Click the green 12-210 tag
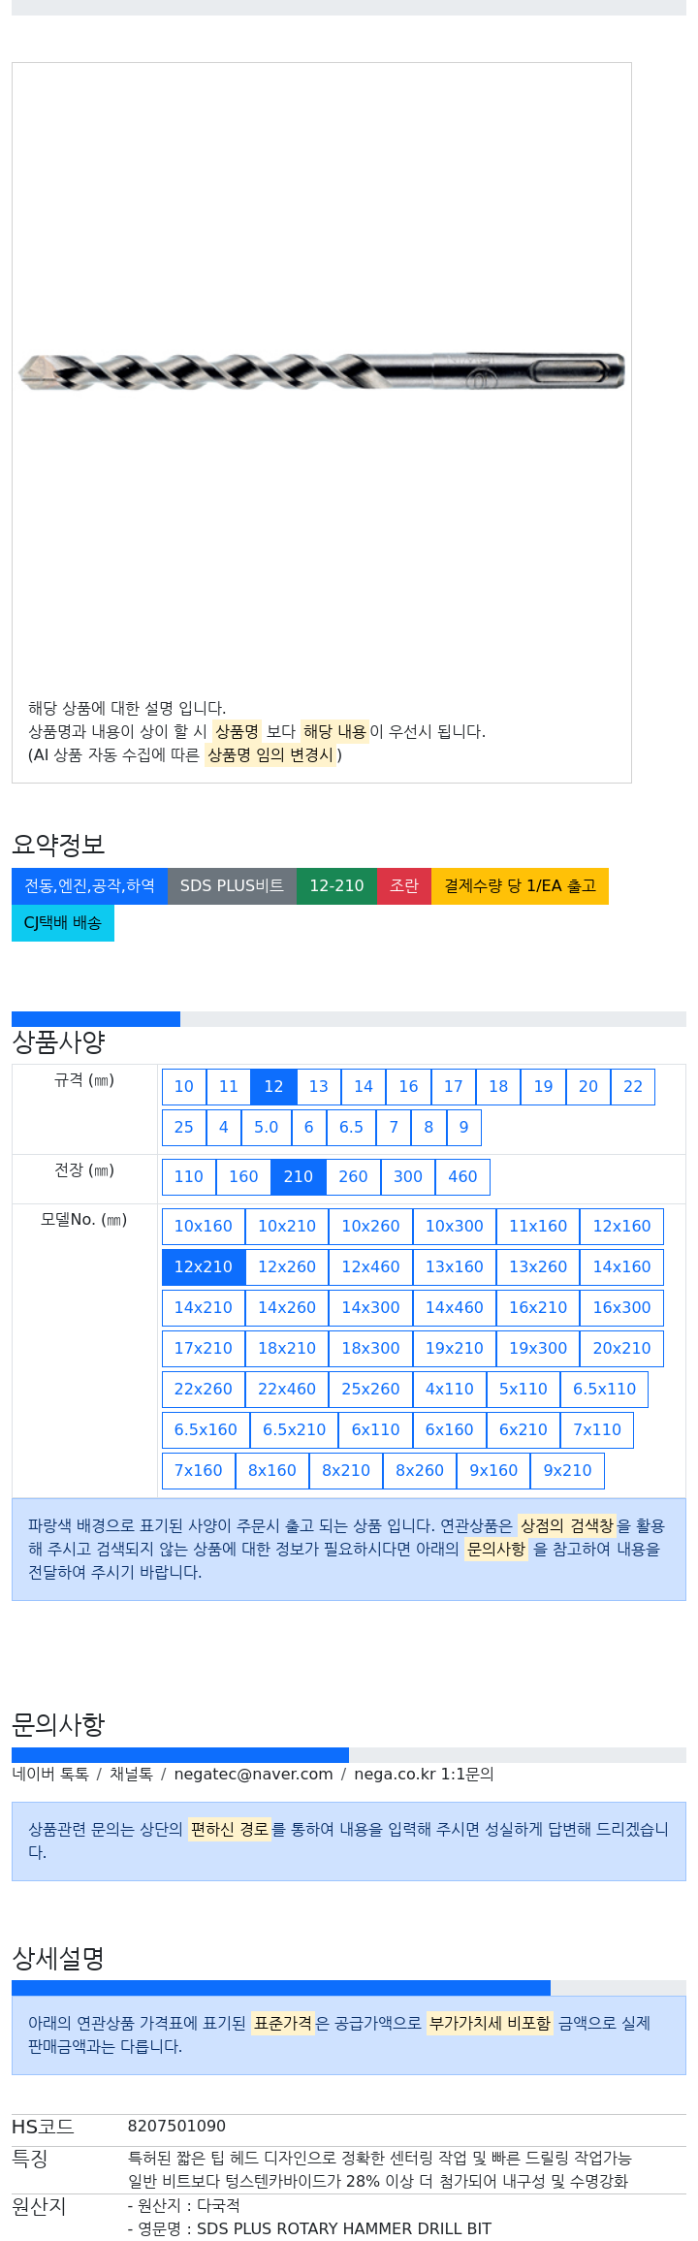Viewport: 698px width, 2241px height. pyautogui.click(x=336, y=886)
